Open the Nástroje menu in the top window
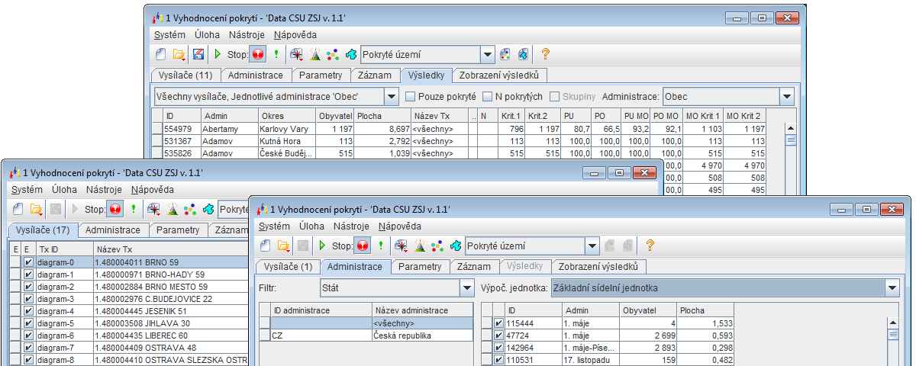The height and width of the screenshot is (366, 916). (x=247, y=35)
